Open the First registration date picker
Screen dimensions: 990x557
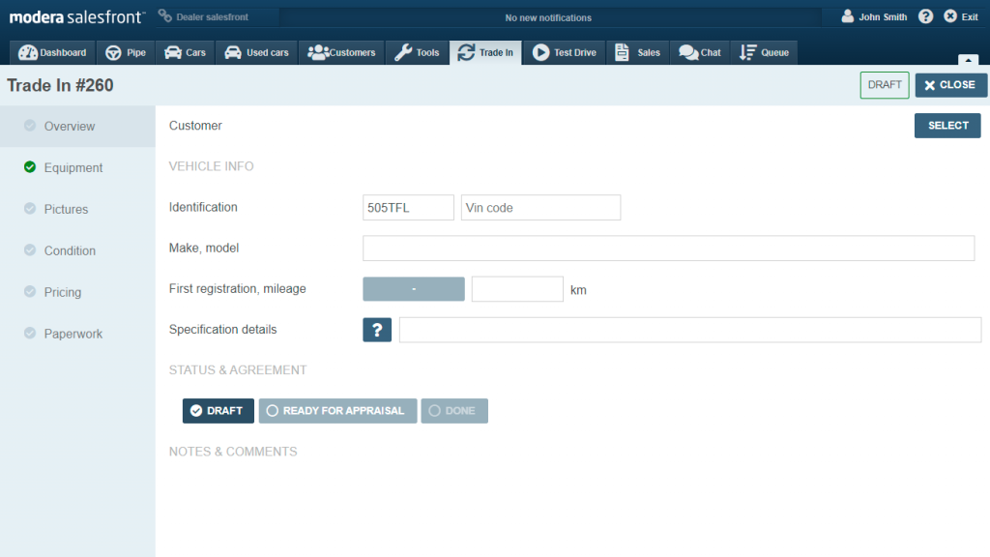[x=413, y=289]
